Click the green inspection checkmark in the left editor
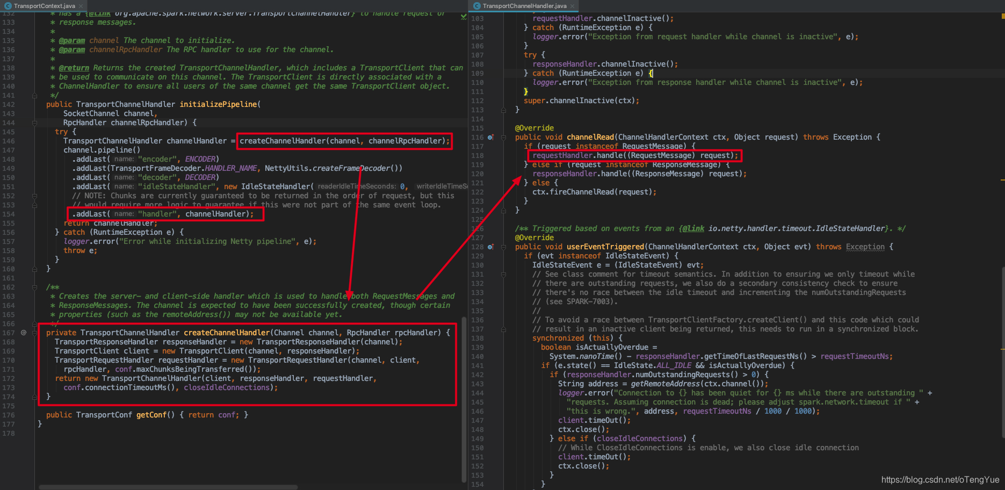The width and height of the screenshot is (1005, 490). [464, 17]
